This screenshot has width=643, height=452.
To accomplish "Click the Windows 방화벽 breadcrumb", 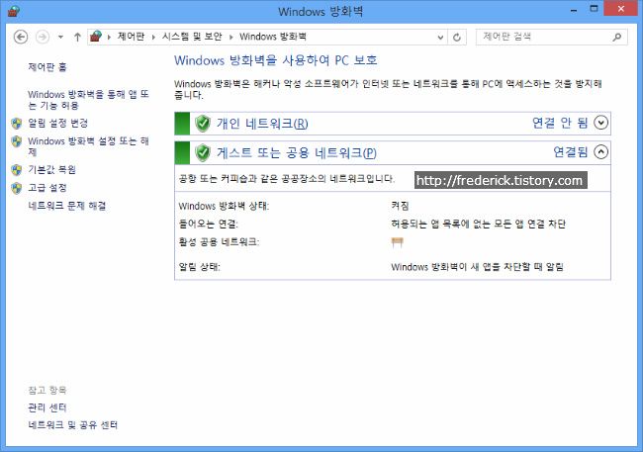I will pyautogui.click(x=273, y=37).
